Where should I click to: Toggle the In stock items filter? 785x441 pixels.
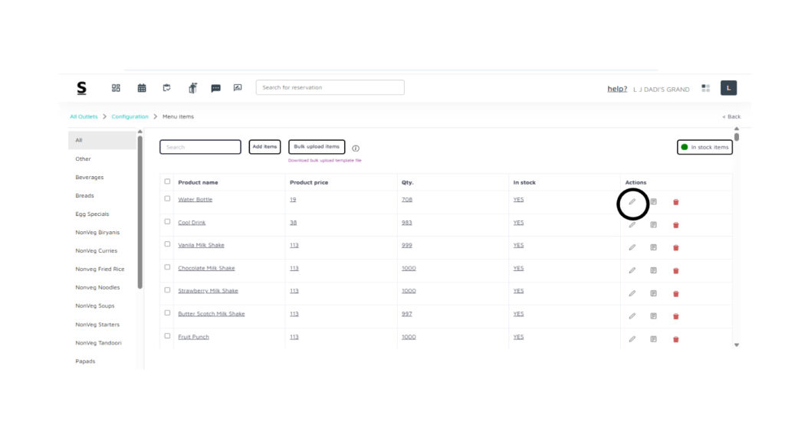[x=705, y=147]
